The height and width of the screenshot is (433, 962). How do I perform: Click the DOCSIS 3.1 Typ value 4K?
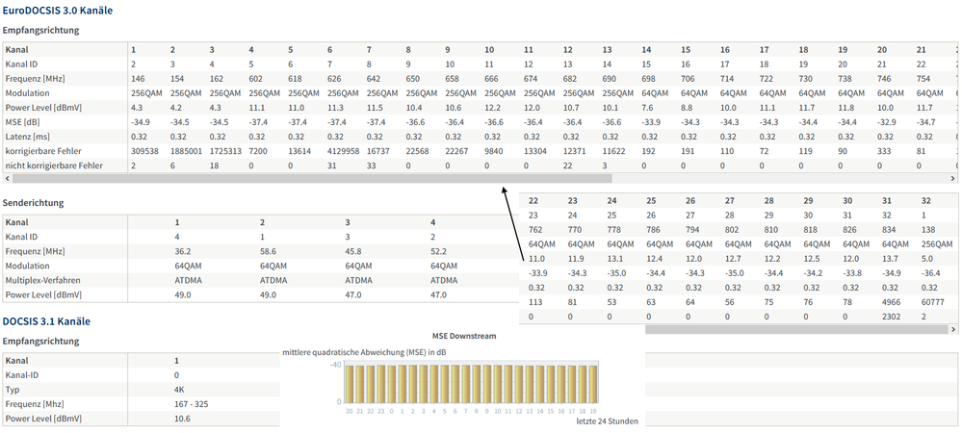(180, 390)
